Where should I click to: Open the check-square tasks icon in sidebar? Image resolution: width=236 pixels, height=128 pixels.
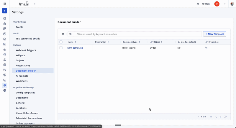tap(5, 39)
